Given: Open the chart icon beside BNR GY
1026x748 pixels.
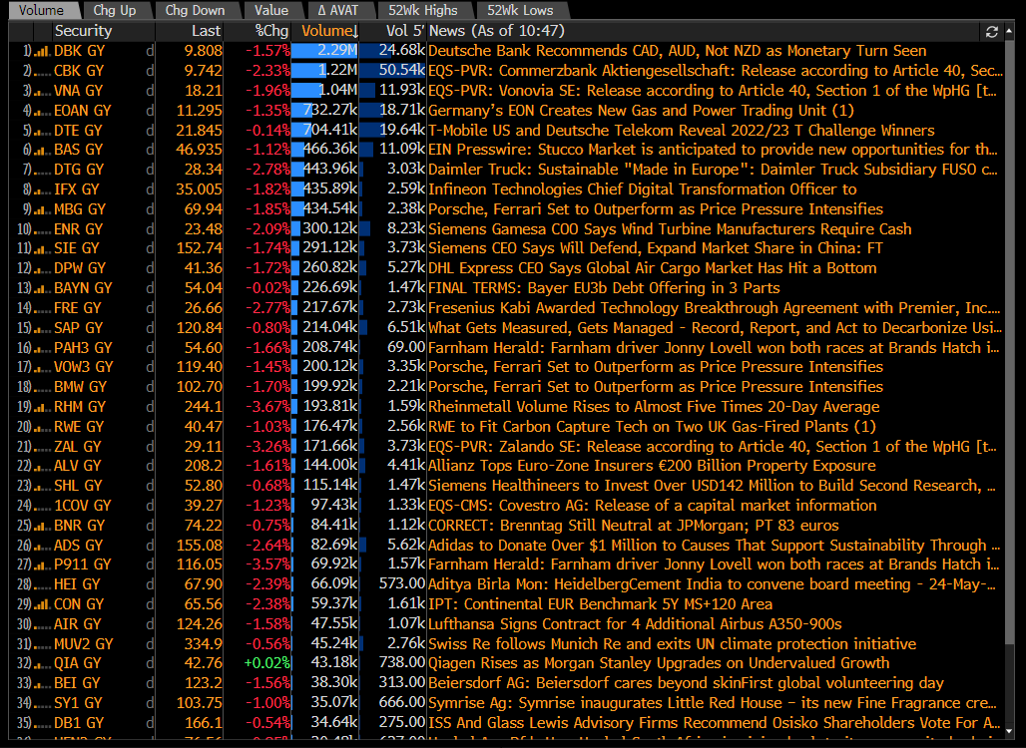Looking at the screenshot, I should pos(42,525).
